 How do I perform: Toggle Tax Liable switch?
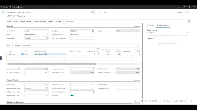pyautogui.click(x=73, y=96)
